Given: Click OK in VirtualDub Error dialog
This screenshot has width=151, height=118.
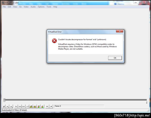Looking at the screenshot, I should (x=115, y=58).
